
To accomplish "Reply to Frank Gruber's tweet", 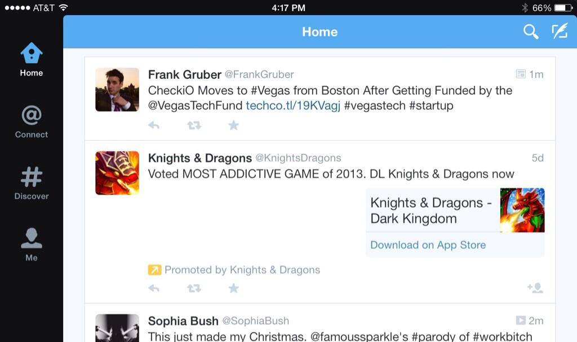I will coord(154,125).
